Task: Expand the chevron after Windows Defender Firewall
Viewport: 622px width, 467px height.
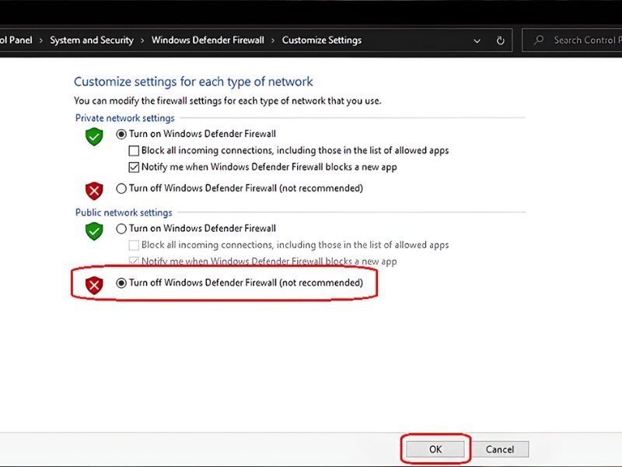Action: point(273,40)
